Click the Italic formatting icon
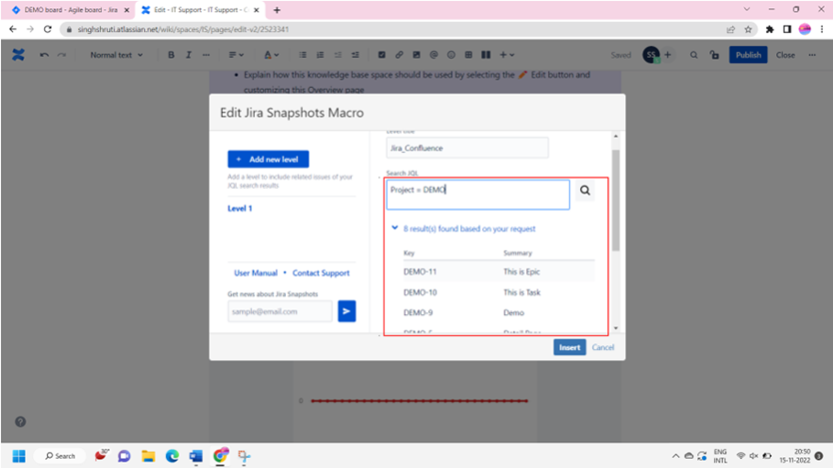The height and width of the screenshot is (468, 833). tap(188, 55)
